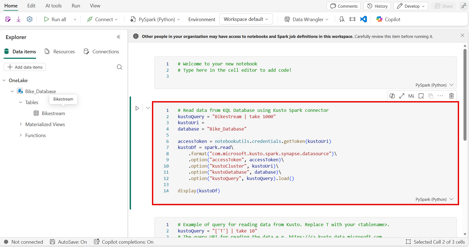Collapse the Explorer pane
Viewport: 469px width, 247px height.
pyautogui.click(x=119, y=37)
